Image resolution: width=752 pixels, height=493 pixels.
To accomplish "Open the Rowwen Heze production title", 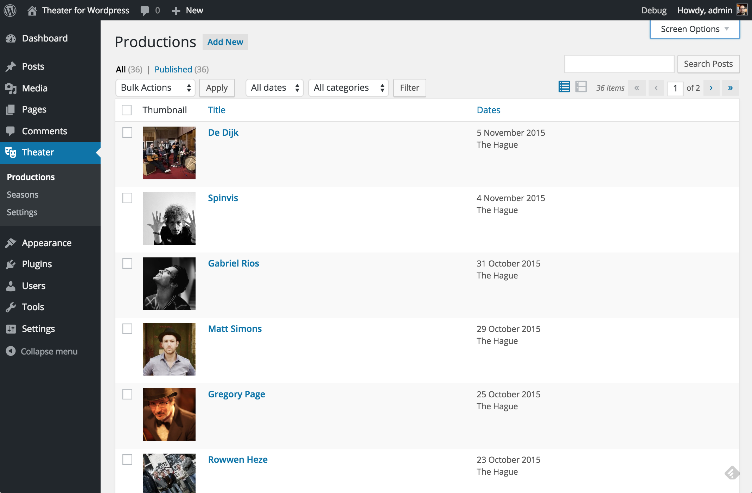I will coord(238,460).
